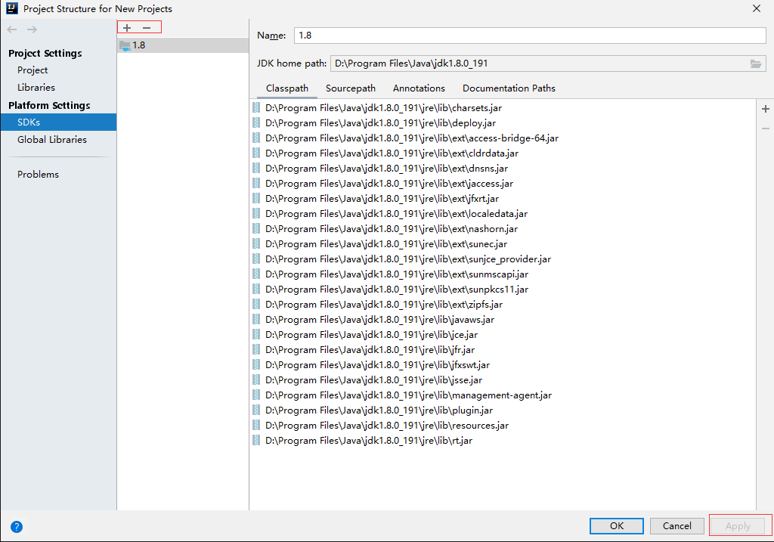
Task: Click the jar icon next to nashorn.jar
Action: click(x=256, y=228)
